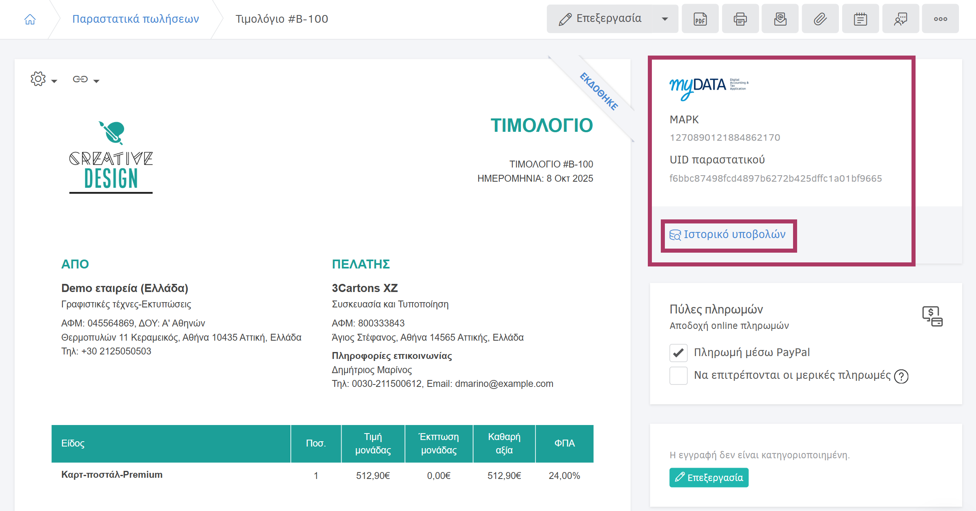This screenshot has height=511, width=976.
Task: Open the Επεξεργασία dropdown arrow
Action: coord(665,19)
